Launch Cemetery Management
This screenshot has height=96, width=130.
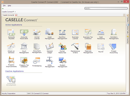click(x=114, y=34)
